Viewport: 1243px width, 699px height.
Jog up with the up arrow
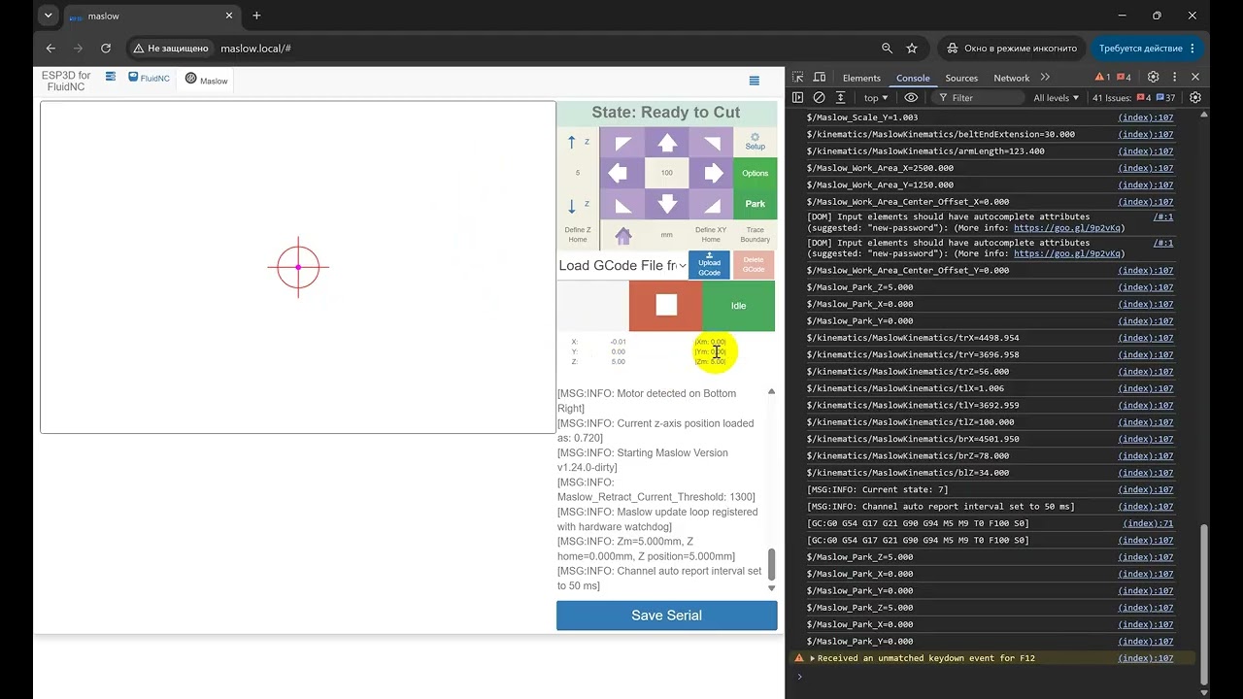[x=667, y=143]
